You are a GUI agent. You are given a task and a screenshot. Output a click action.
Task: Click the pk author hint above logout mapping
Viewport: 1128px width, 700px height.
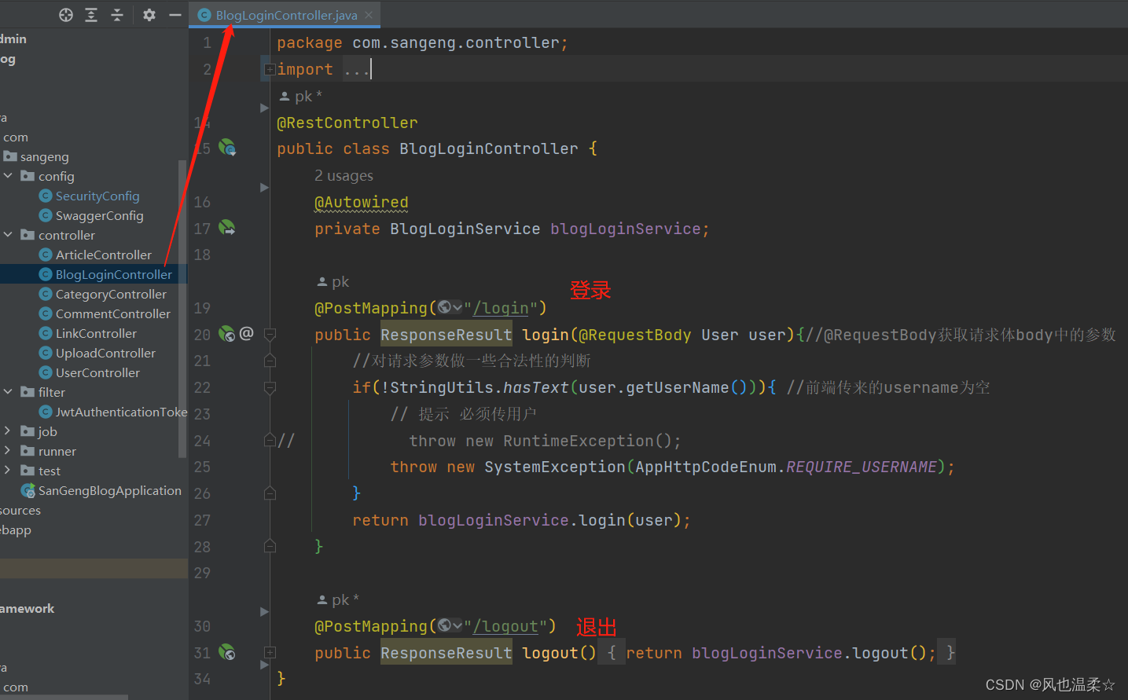point(338,599)
